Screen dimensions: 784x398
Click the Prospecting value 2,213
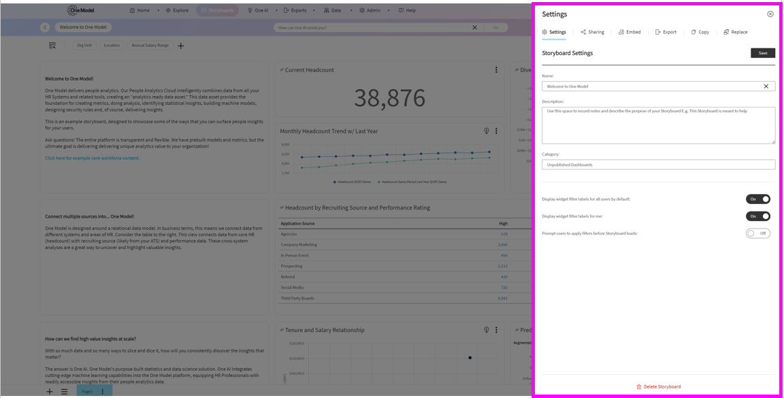click(502, 266)
